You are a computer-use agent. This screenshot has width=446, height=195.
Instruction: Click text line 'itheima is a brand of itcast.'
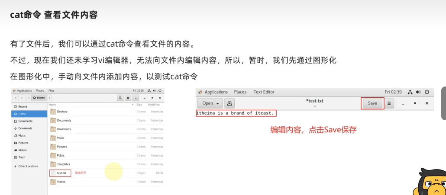(x=236, y=113)
